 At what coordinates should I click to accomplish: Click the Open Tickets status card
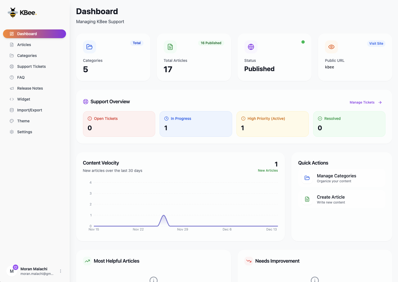pyautogui.click(x=119, y=124)
